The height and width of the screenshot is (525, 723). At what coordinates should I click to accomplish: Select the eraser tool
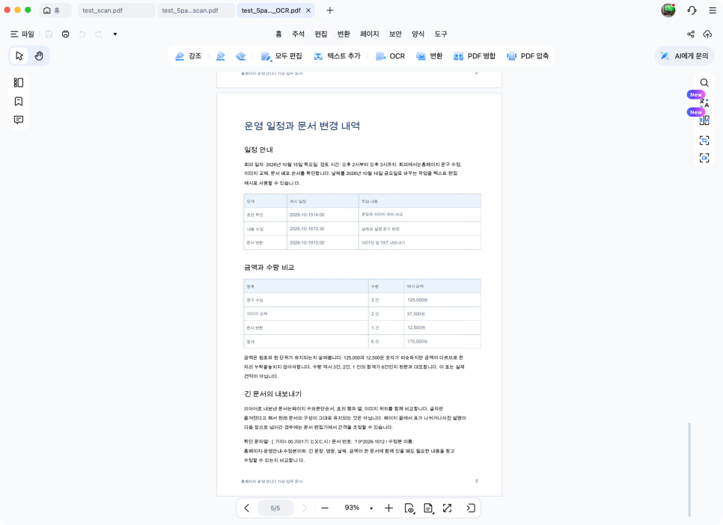coord(241,56)
